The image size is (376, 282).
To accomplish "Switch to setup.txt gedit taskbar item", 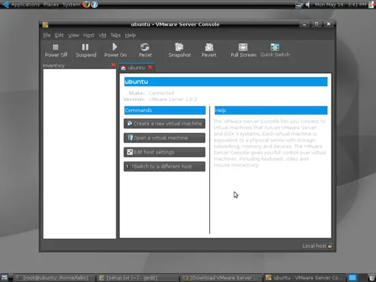I will click(137, 278).
